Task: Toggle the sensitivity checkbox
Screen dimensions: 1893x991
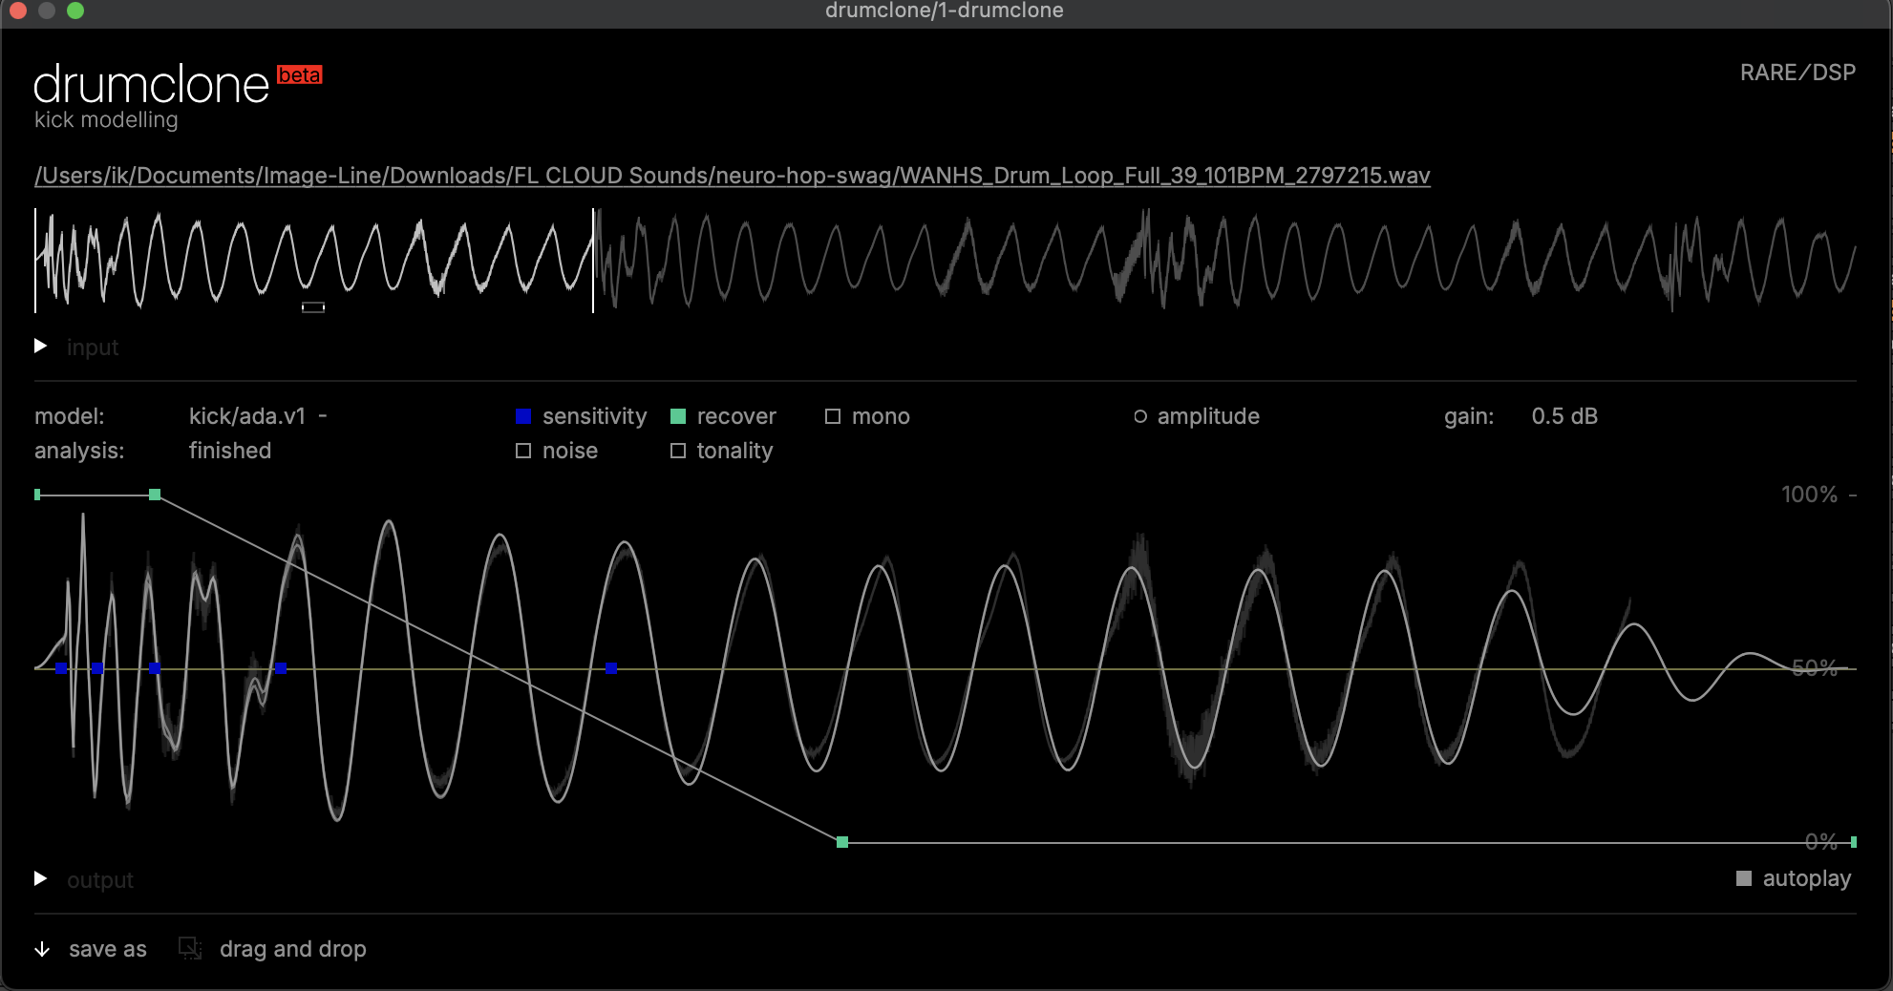Action: tap(523, 416)
